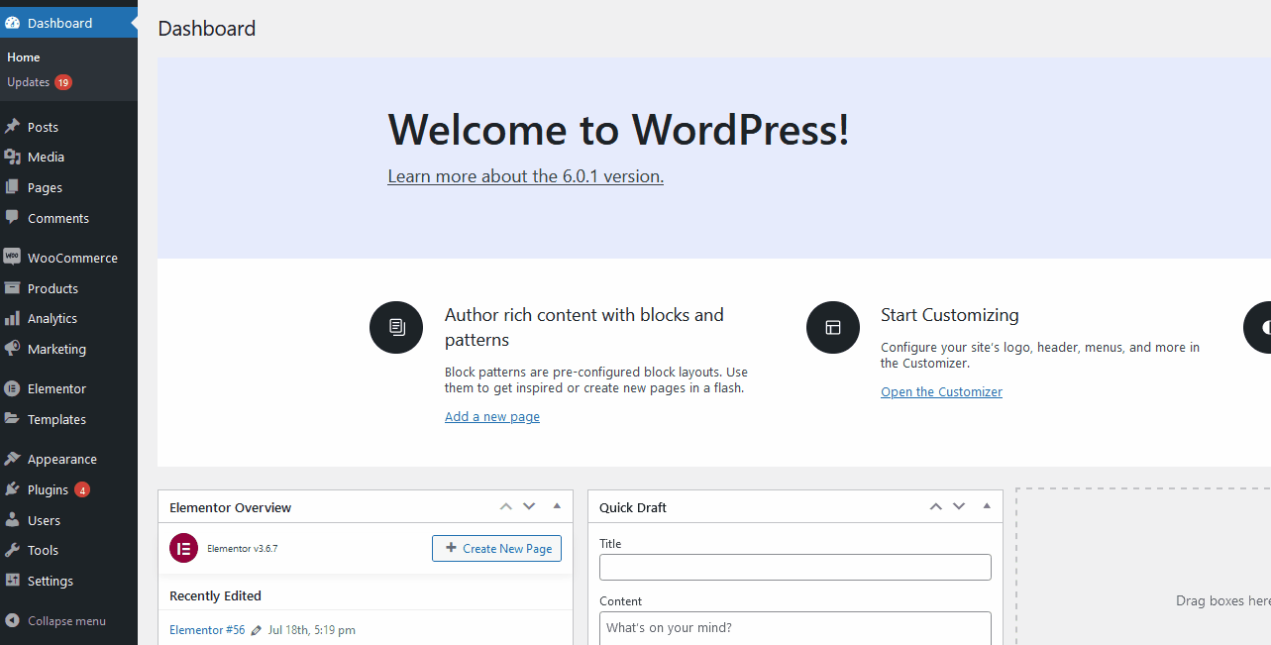Click the Tools wrench icon

[x=12, y=550]
